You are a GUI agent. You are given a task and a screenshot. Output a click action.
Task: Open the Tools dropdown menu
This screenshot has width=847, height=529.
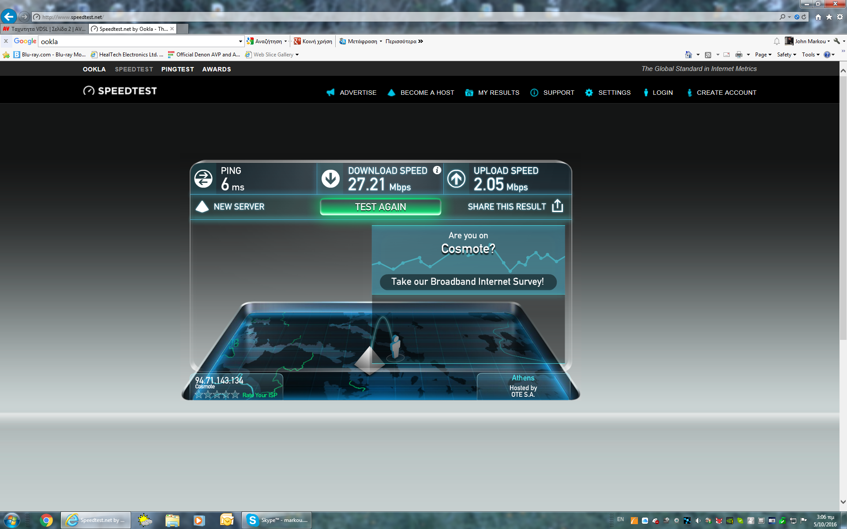point(811,55)
